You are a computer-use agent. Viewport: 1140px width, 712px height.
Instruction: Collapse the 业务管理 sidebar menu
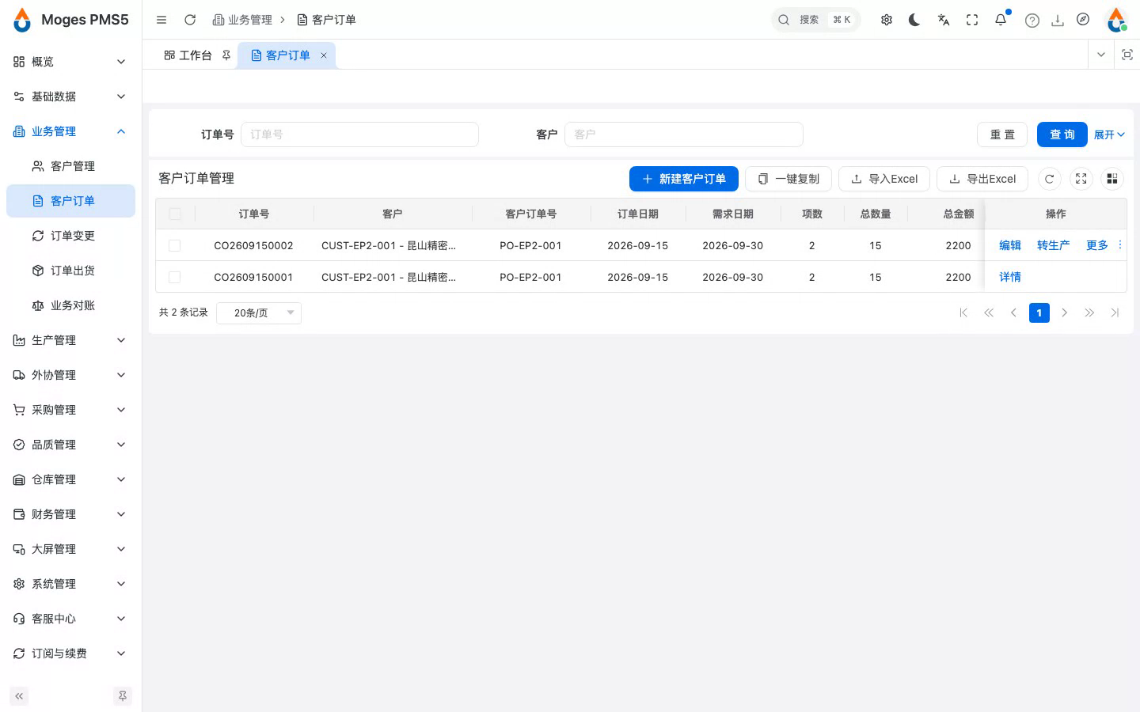pos(70,131)
